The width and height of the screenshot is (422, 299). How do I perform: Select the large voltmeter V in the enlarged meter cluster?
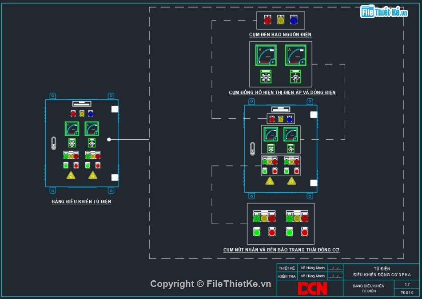[266, 55]
